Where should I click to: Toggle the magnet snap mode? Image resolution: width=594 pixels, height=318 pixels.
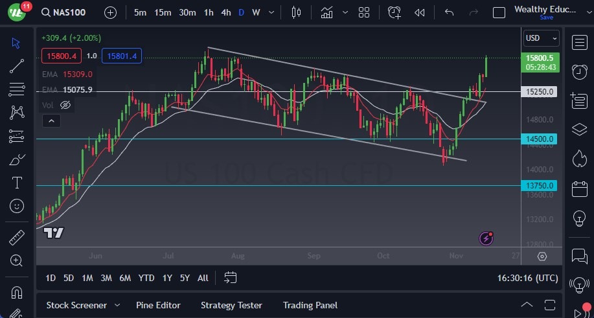tap(17, 291)
